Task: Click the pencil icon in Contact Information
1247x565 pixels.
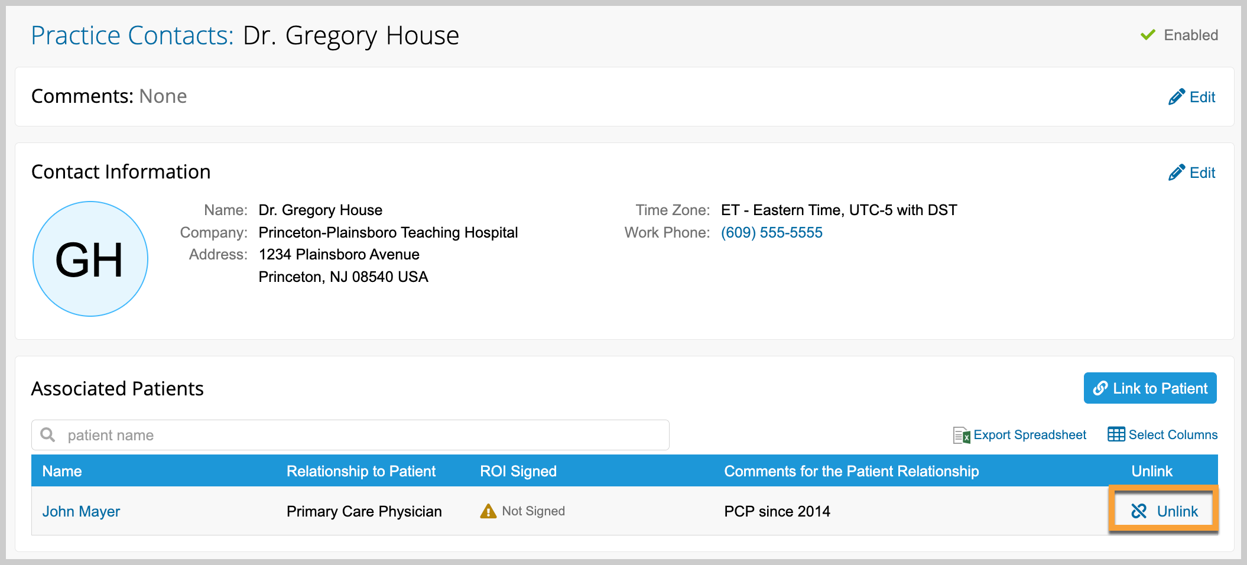Action: 1176,173
